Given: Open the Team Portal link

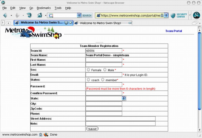Looking at the screenshot, I should (173, 31).
